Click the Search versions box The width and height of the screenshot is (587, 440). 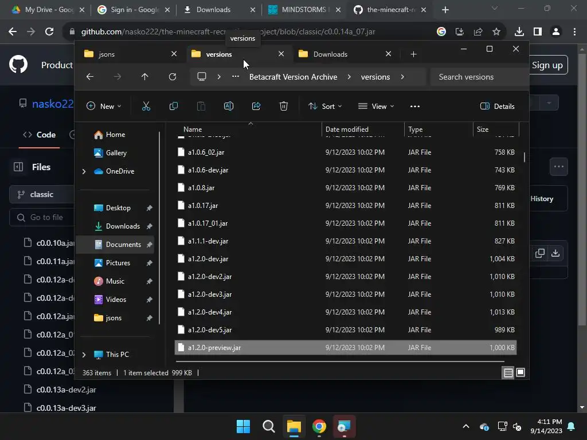pyautogui.click(x=478, y=77)
